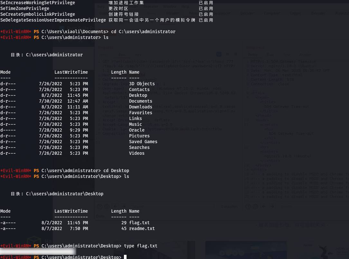The width and height of the screenshot is (349, 259).
Task: Click the readme.txt file name
Action: click(x=142, y=228)
